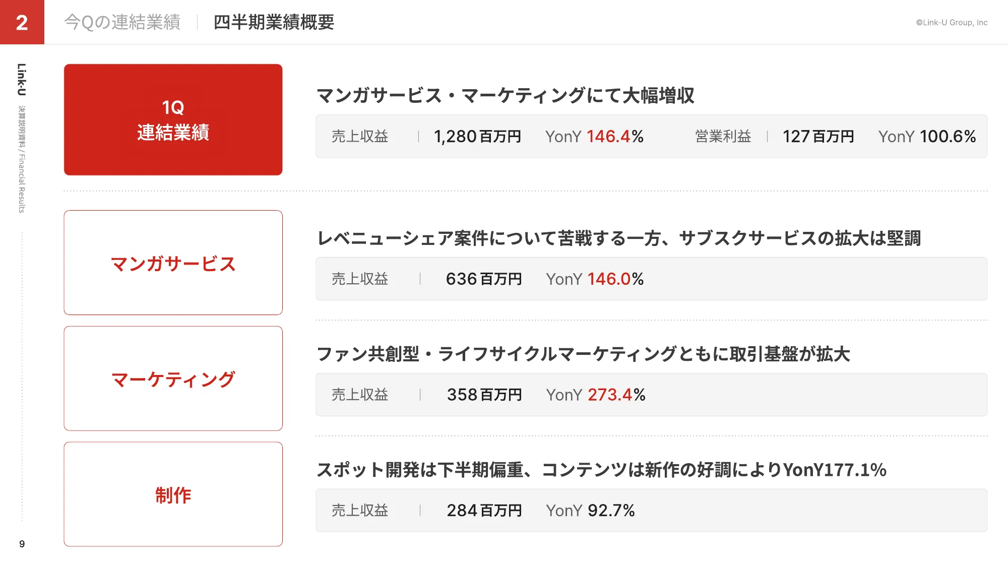Click the 284百万円 production revenue figure
The height and width of the screenshot is (567, 1008).
484,511
